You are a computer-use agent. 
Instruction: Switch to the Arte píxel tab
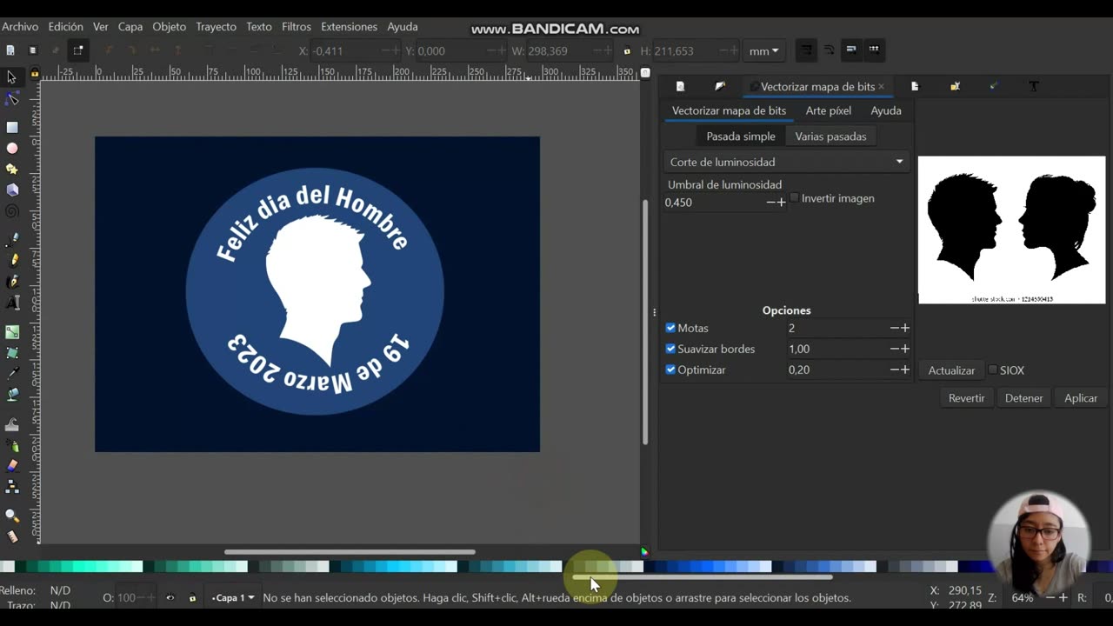(x=828, y=110)
